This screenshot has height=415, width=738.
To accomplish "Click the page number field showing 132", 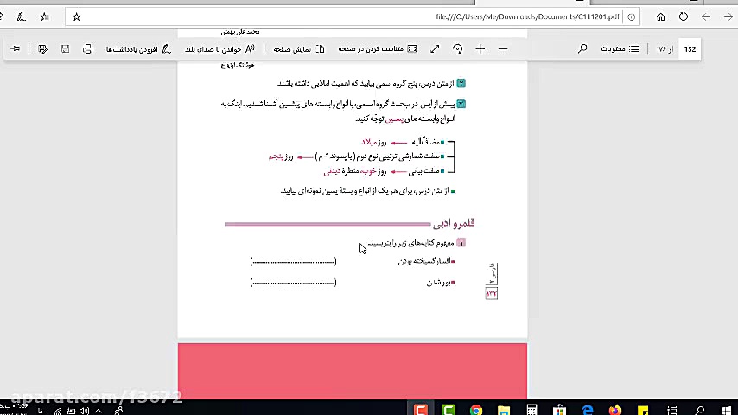I will (x=690, y=49).
